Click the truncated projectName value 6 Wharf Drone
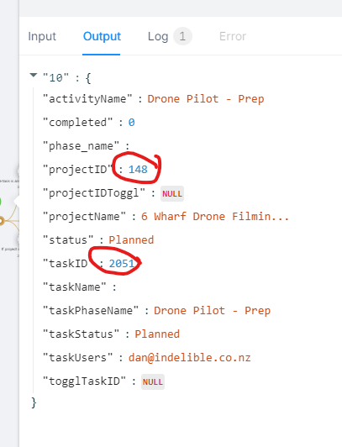This screenshot has width=342, height=447. [x=215, y=217]
